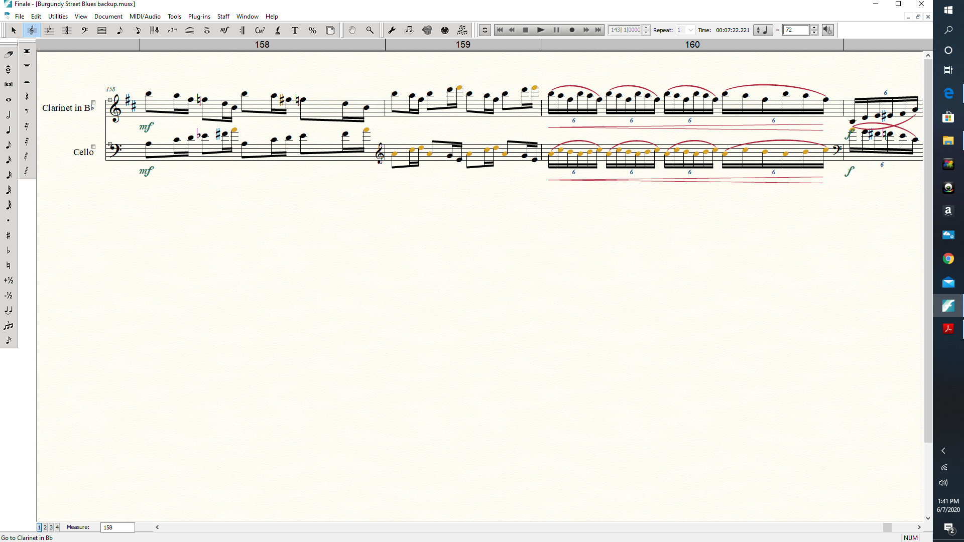964x542 pixels.
Task: Increase the tempo value stepper
Action: pyautogui.click(x=814, y=28)
